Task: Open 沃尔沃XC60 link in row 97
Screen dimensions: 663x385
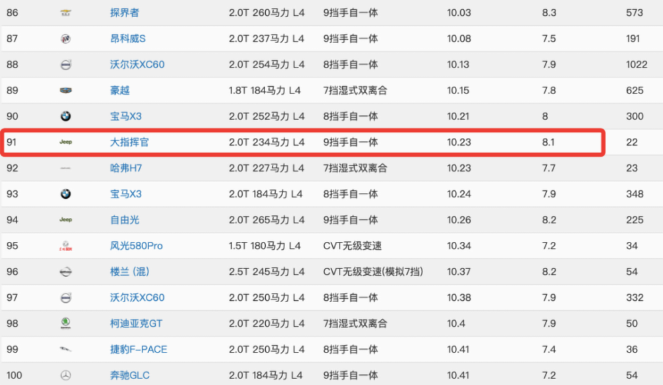Action: pos(137,298)
